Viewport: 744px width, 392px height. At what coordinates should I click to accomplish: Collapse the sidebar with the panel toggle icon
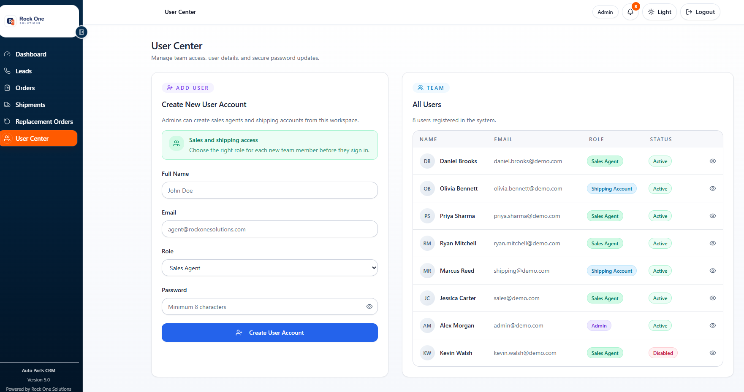click(81, 32)
